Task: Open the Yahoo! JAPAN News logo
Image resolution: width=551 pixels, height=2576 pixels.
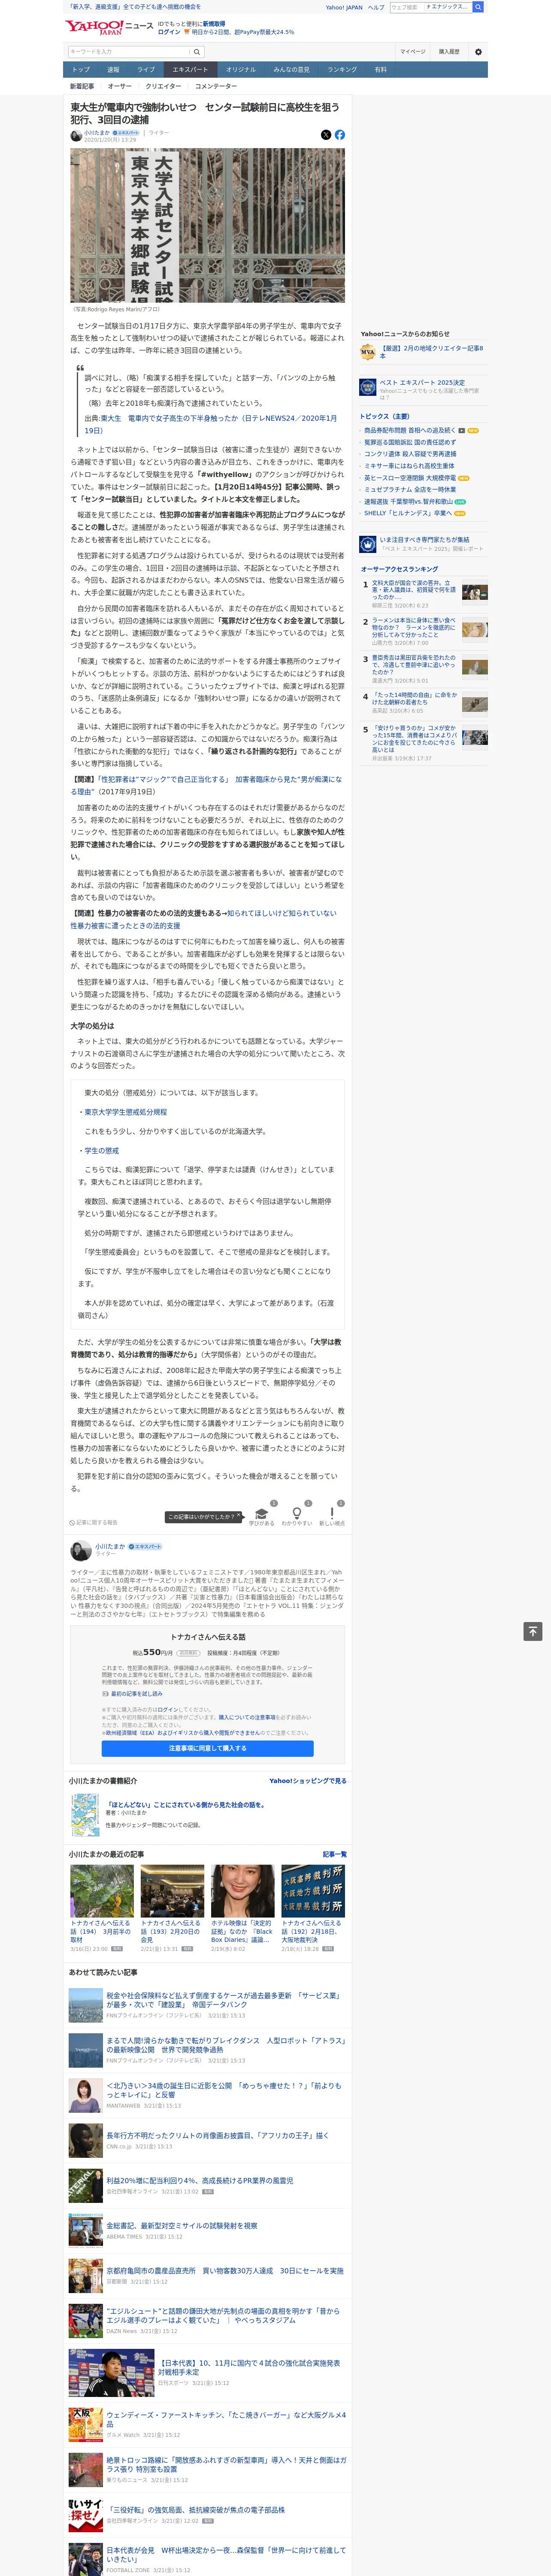Action: pyautogui.click(x=110, y=27)
